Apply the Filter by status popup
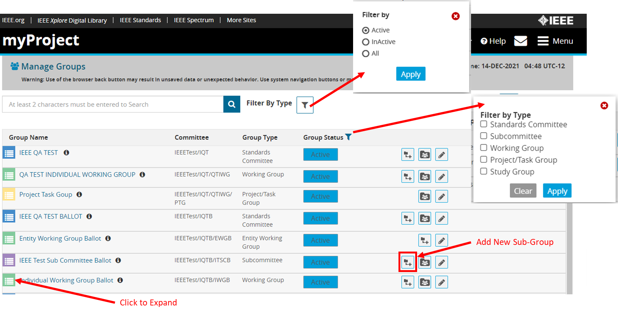Image resolution: width=618 pixels, height=314 pixels. pyautogui.click(x=411, y=74)
